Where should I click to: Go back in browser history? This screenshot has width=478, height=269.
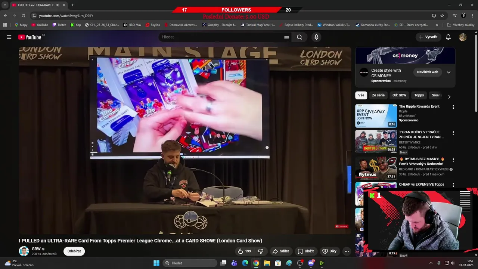click(x=5, y=16)
